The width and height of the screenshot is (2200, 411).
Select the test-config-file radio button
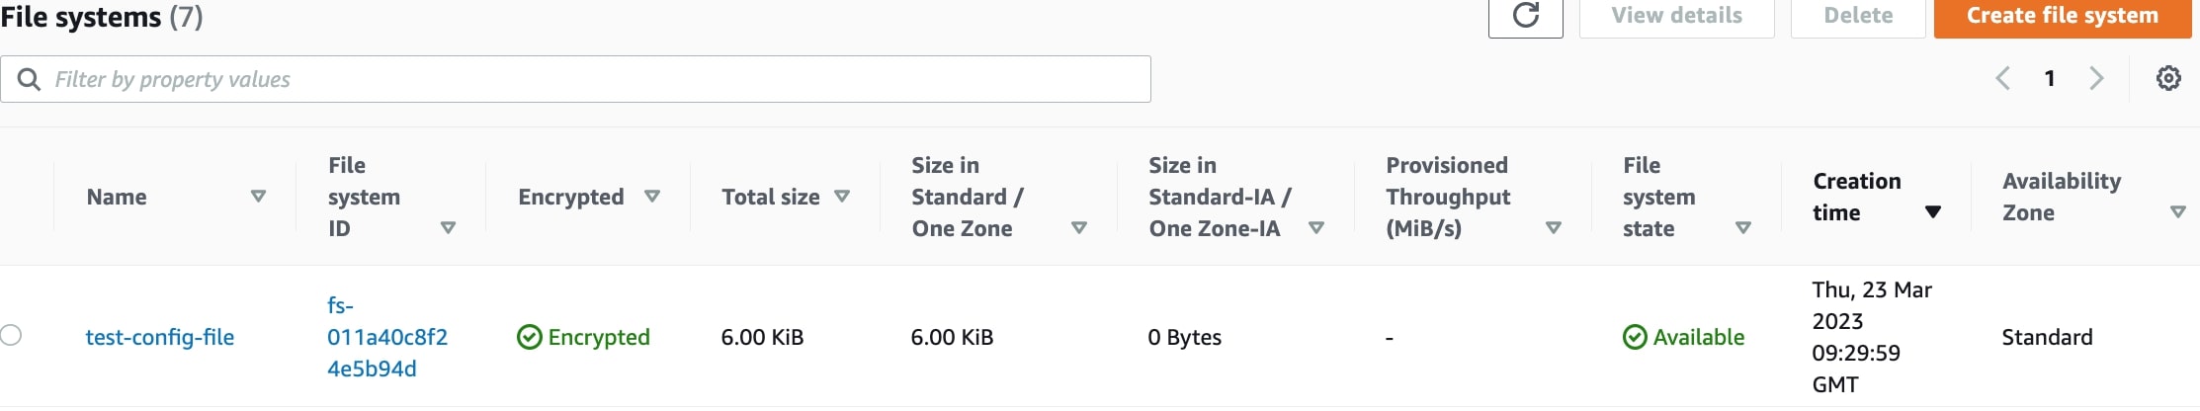coord(11,335)
